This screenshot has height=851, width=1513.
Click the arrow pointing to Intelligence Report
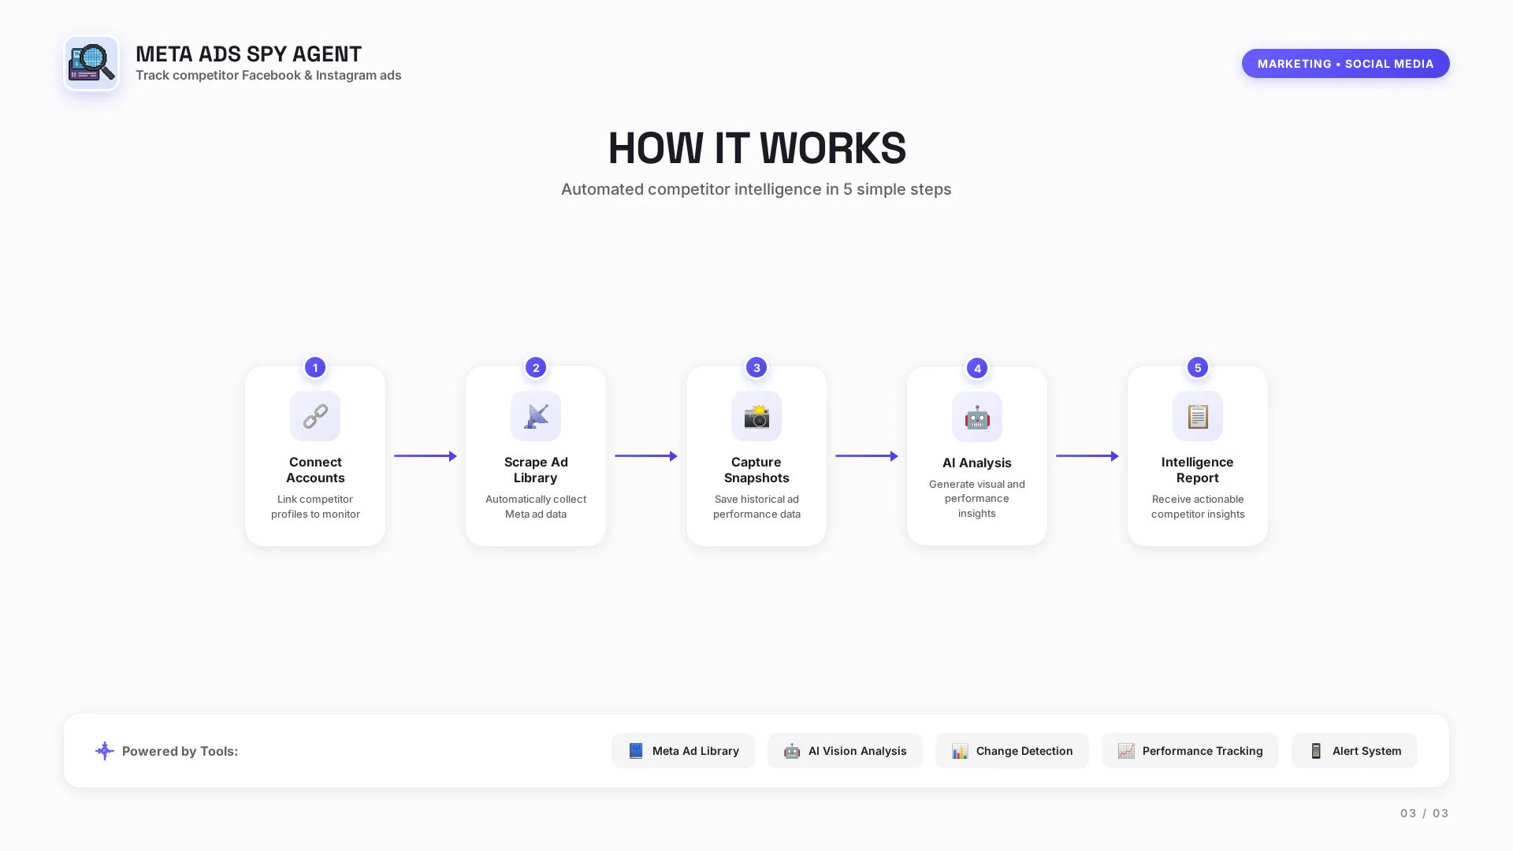(1087, 456)
